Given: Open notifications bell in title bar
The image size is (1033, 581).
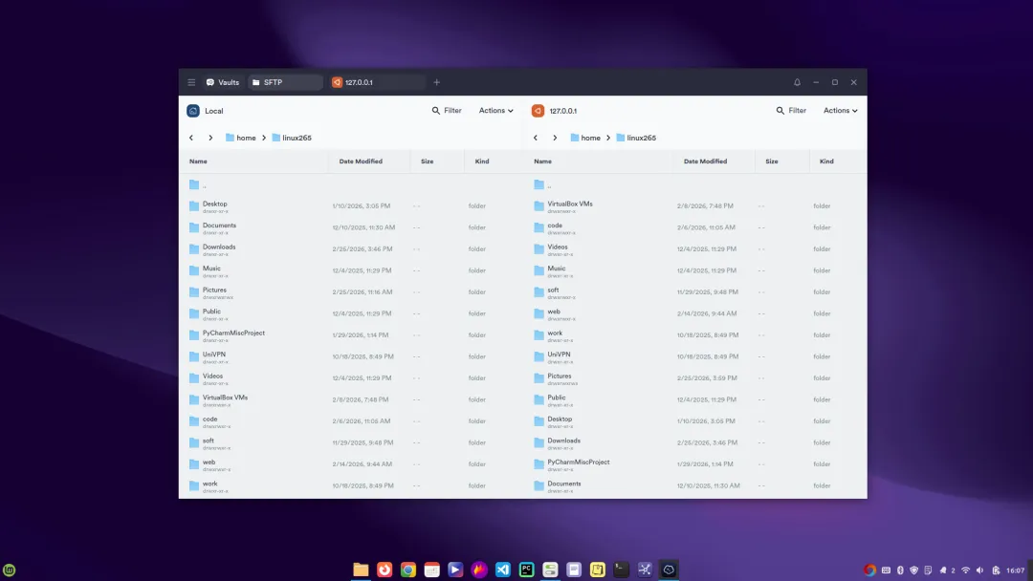Looking at the screenshot, I should 797,82.
